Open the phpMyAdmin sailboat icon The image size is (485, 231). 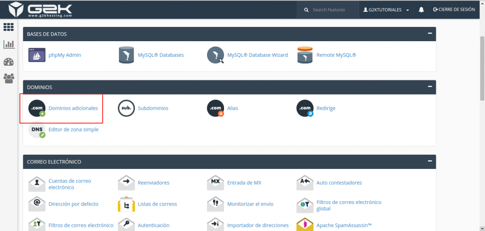(36, 55)
